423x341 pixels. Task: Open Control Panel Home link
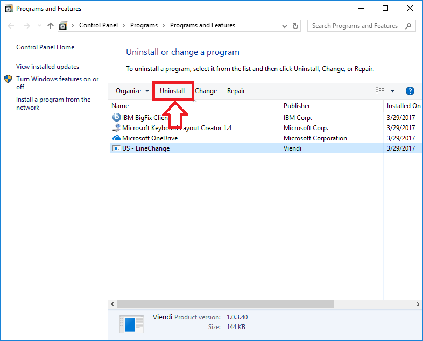point(45,47)
